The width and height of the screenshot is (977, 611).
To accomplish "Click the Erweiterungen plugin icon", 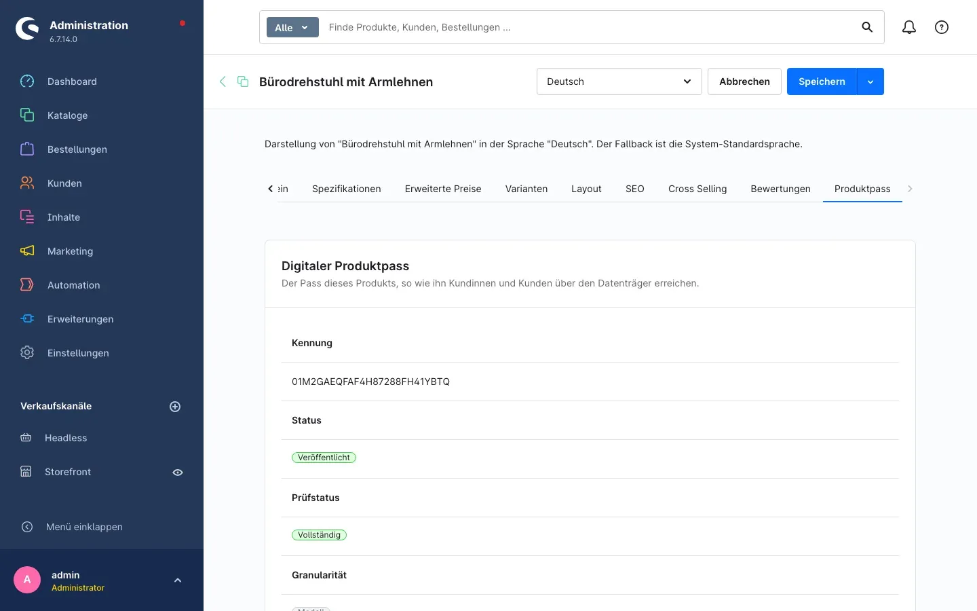I will (27, 319).
